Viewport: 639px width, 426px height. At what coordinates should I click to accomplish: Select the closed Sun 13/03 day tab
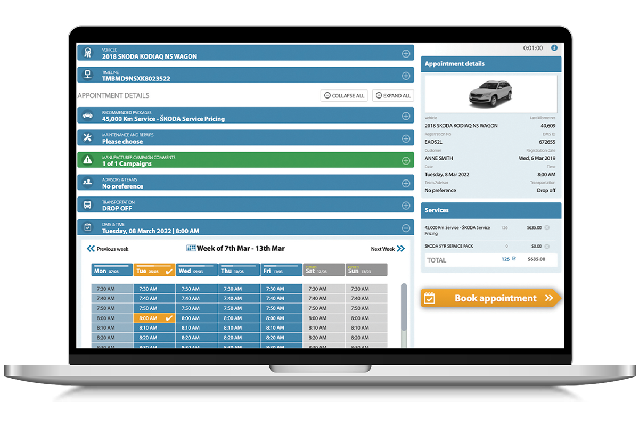[366, 271]
